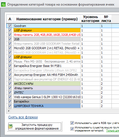This screenshot has height=137, width=119.
Task: Select Портативный аккумулятор DF ENERGY-02 row
Action: (47, 79)
